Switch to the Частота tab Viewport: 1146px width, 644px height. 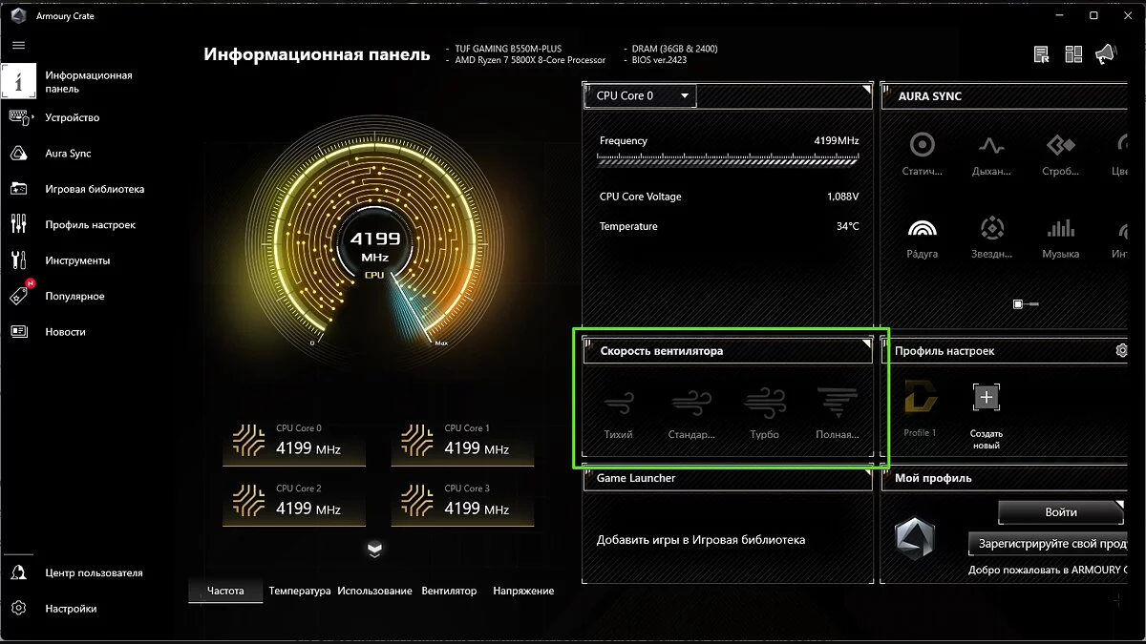point(225,591)
